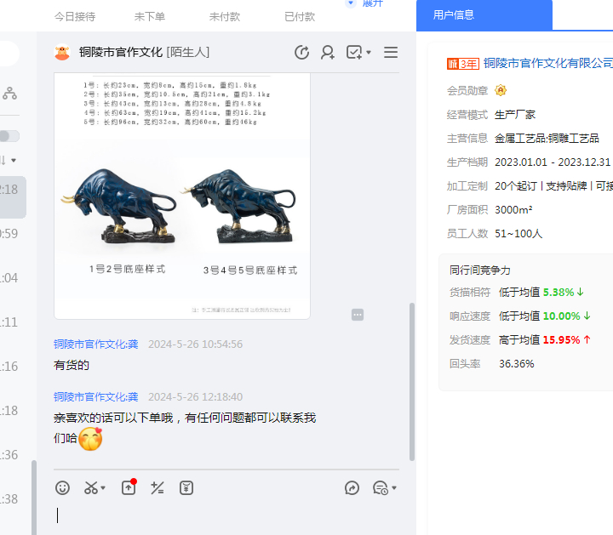Click the forward/share bubble icon
This screenshot has height=535, width=613.
click(352, 487)
